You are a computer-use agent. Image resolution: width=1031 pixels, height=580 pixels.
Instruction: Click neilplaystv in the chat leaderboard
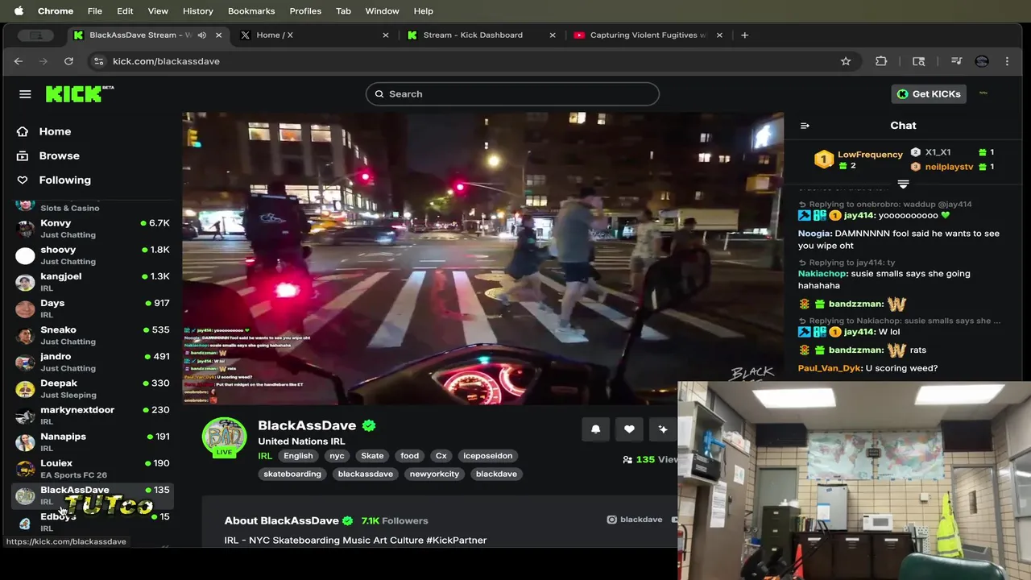(x=949, y=167)
